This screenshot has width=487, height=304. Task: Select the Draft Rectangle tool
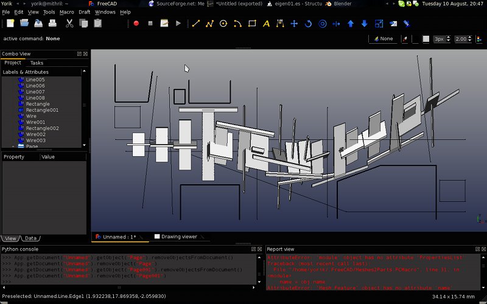click(x=252, y=24)
